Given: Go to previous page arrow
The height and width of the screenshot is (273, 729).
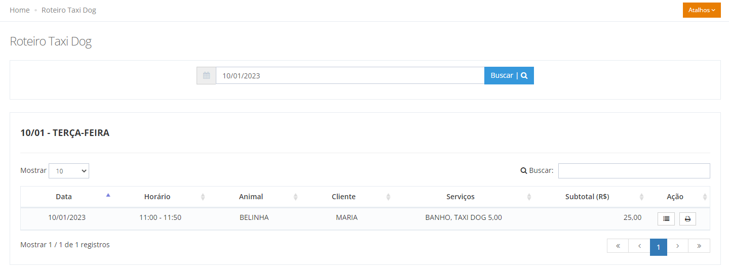Looking at the screenshot, I should pos(639,246).
